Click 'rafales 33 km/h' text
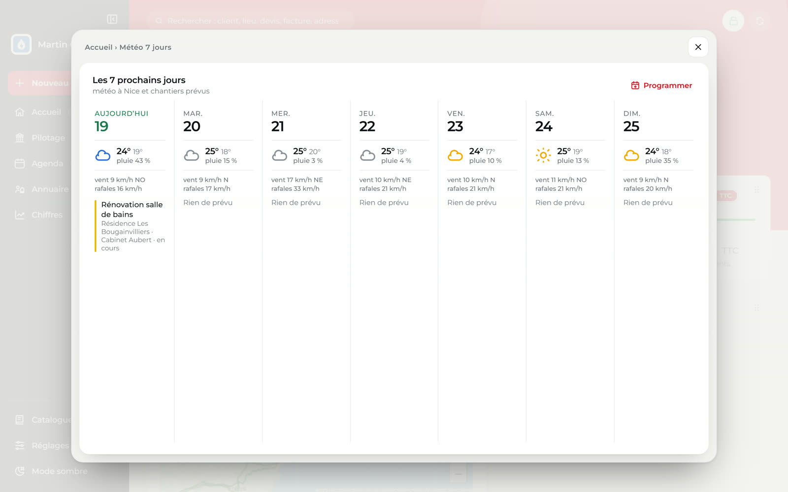The image size is (788, 492). click(295, 189)
